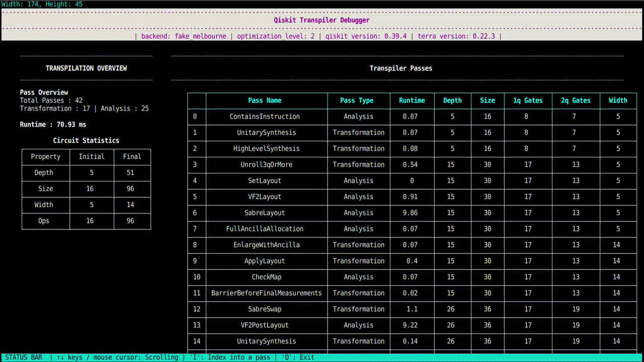644x362 pixels.
Task: Click 'Runtime : 70.93 ms' text
Action: coord(53,125)
